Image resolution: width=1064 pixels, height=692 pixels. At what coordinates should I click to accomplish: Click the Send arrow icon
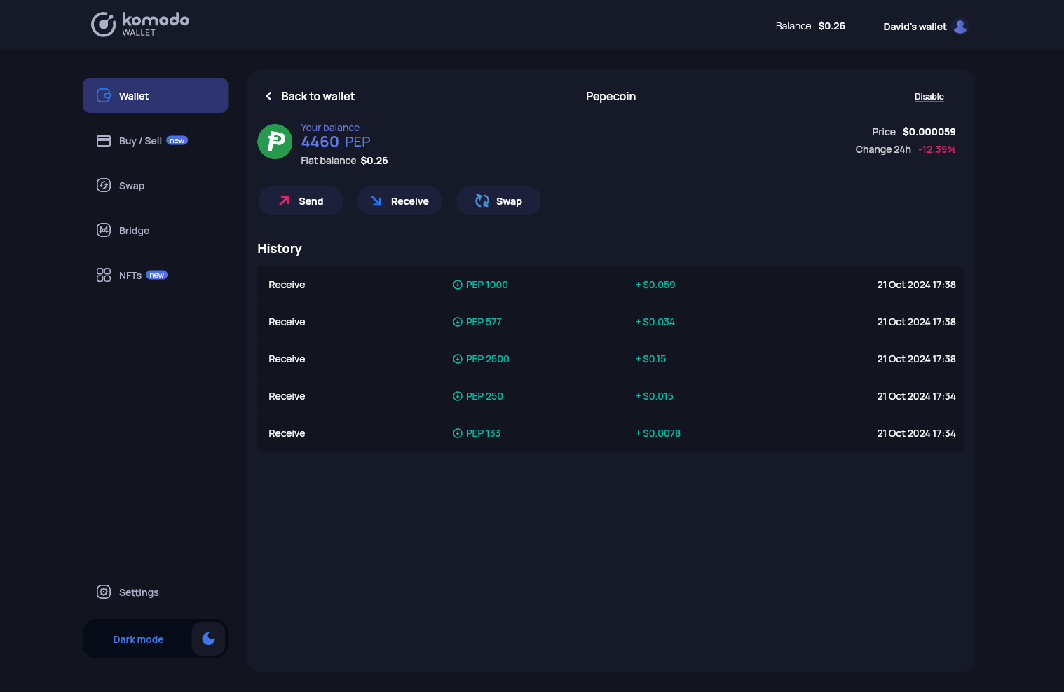coord(284,201)
